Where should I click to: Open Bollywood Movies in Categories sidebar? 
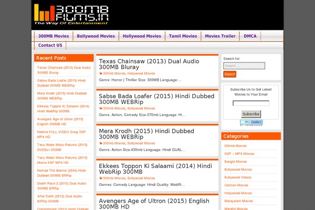coord(238,170)
